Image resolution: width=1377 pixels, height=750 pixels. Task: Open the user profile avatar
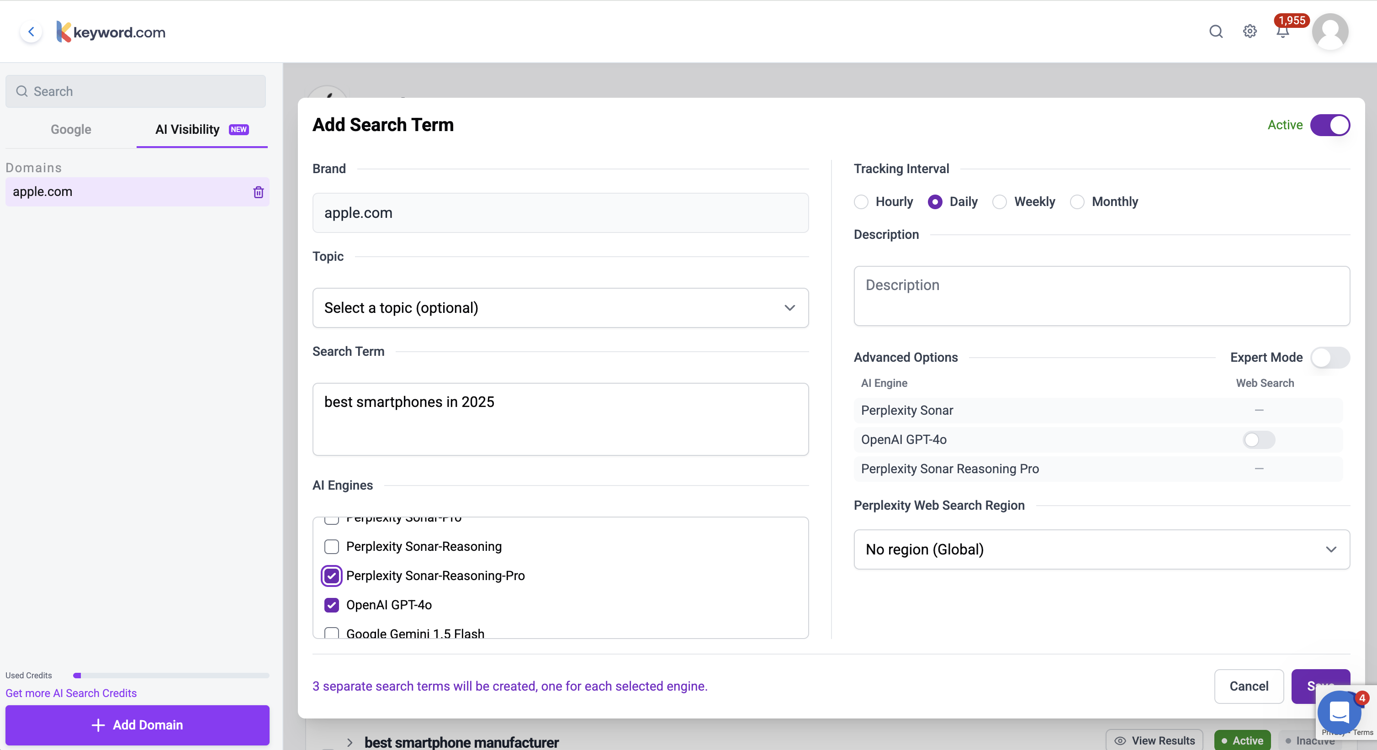click(1330, 32)
